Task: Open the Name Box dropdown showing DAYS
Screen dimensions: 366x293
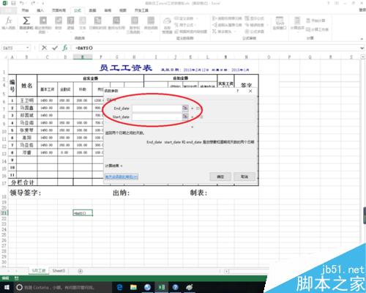Action: click(28, 48)
